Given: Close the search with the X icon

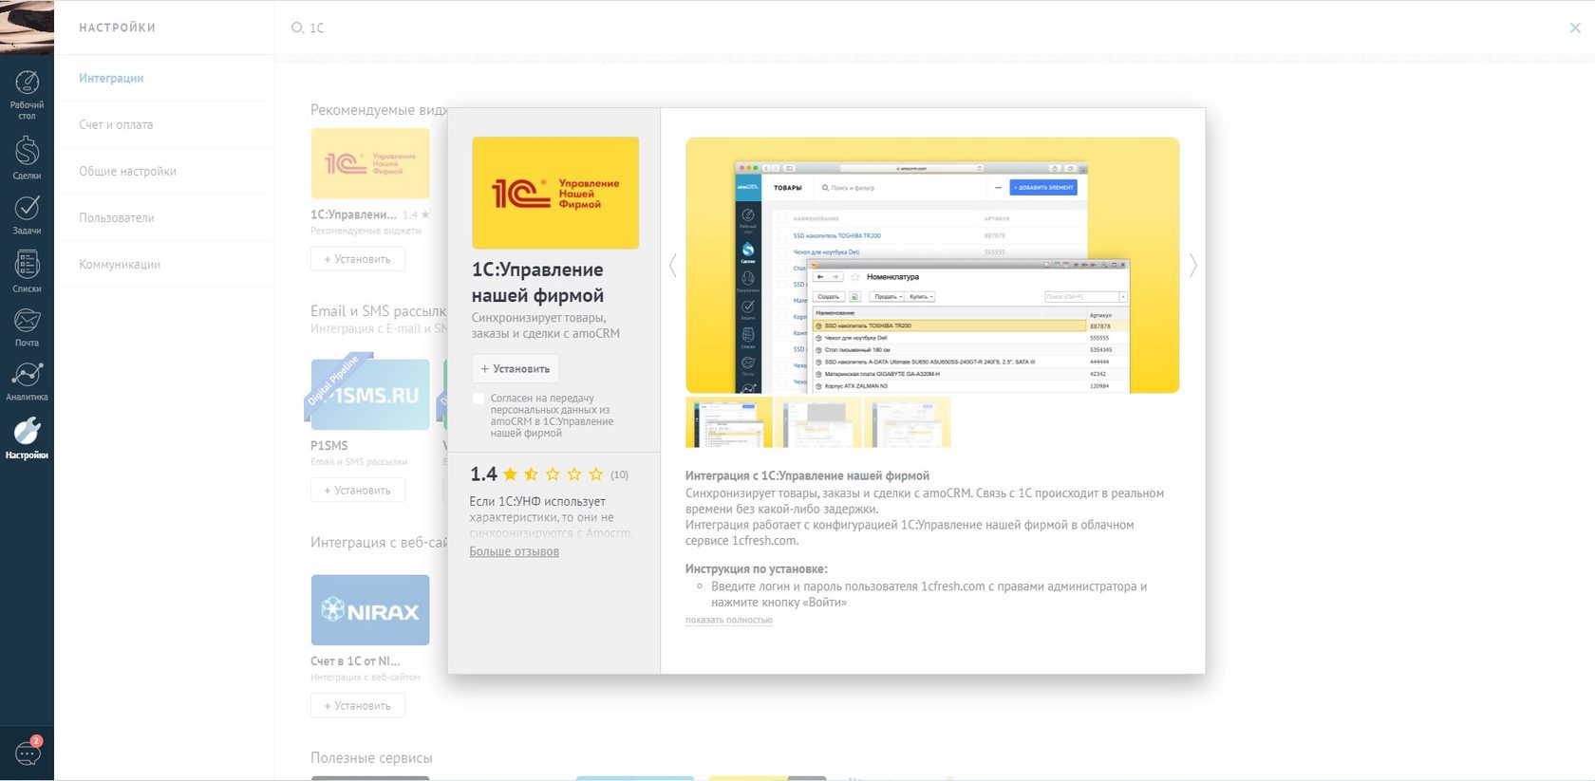Looking at the screenshot, I should (1575, 28).
